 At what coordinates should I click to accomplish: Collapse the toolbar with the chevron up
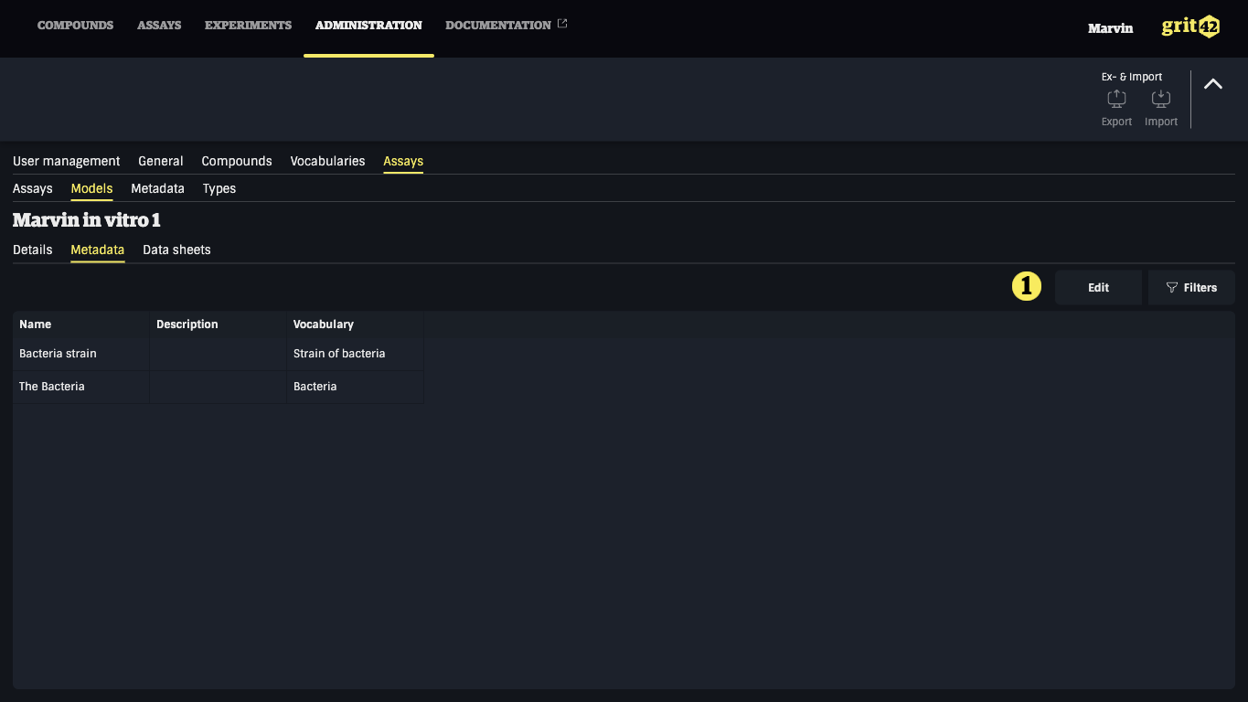pos(1213,84)
